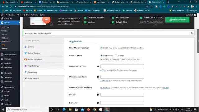Click help icon beside Google Map API Key
Screen dimensions: 199x112
[98, 66]
